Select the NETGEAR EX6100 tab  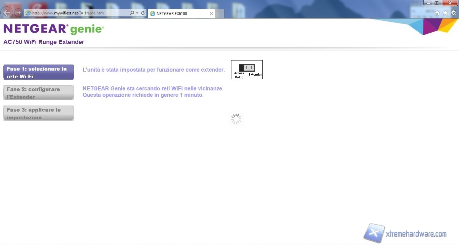point(178,14)
